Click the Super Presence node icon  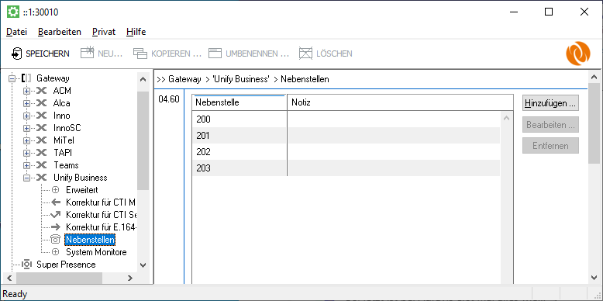(x=27, y=265)
